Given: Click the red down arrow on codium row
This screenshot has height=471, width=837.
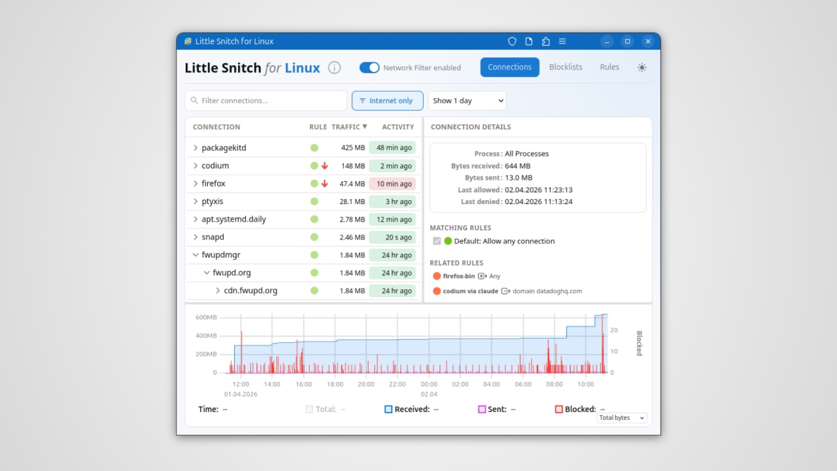Looking at the screenshot, I should coord(324,166).
